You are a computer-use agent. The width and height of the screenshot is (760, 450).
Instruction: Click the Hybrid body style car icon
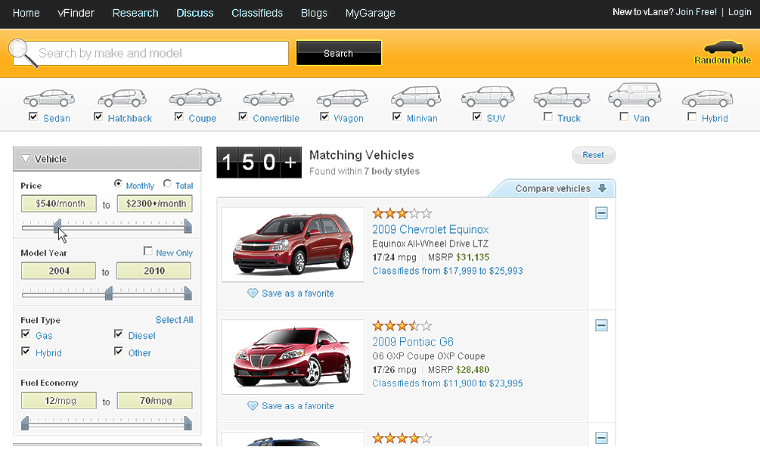(707, 98)
